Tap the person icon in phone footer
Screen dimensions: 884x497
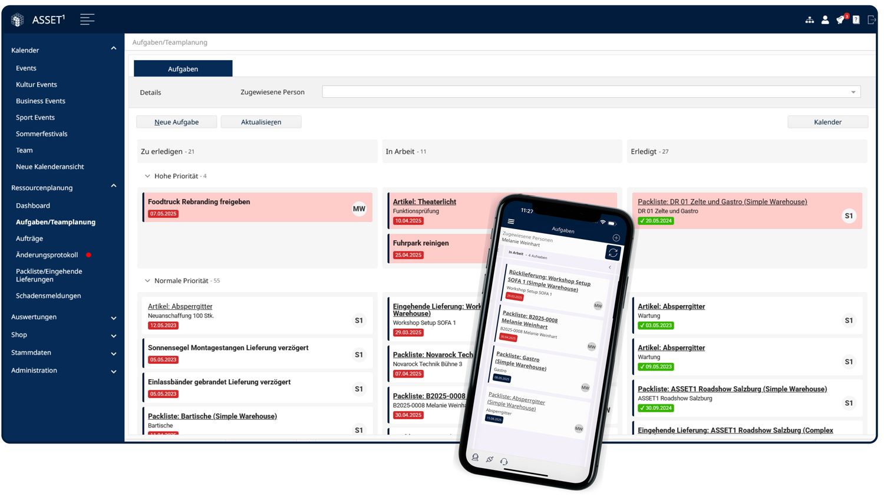(x=475, y=456)
